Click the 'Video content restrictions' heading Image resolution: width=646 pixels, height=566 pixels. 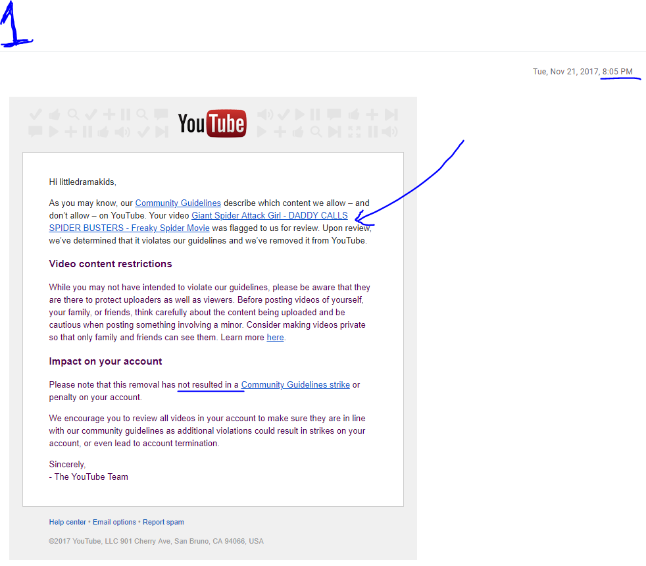coord(111,265)
